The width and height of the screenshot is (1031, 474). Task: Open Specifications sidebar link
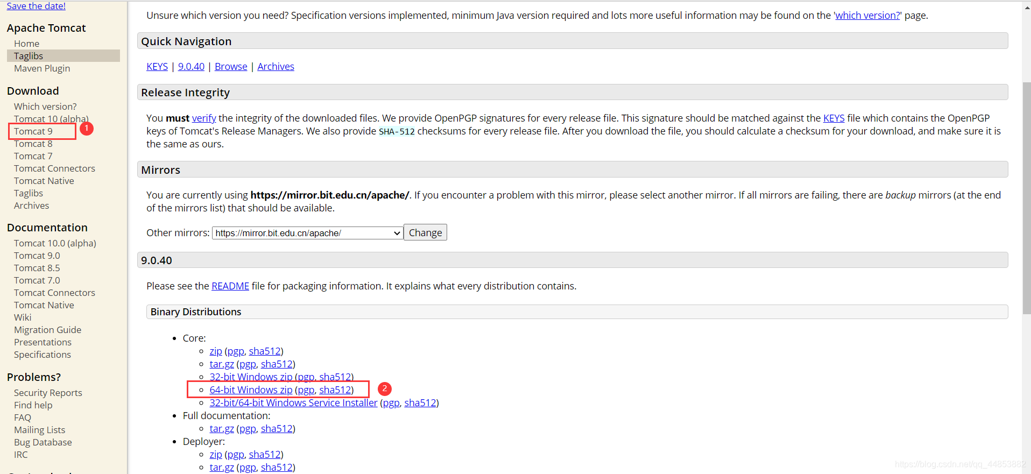click(43, 355)
